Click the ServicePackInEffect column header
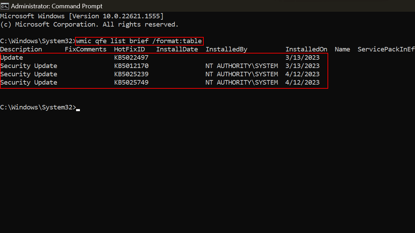 pyautogui.click(x=386, y=49)
